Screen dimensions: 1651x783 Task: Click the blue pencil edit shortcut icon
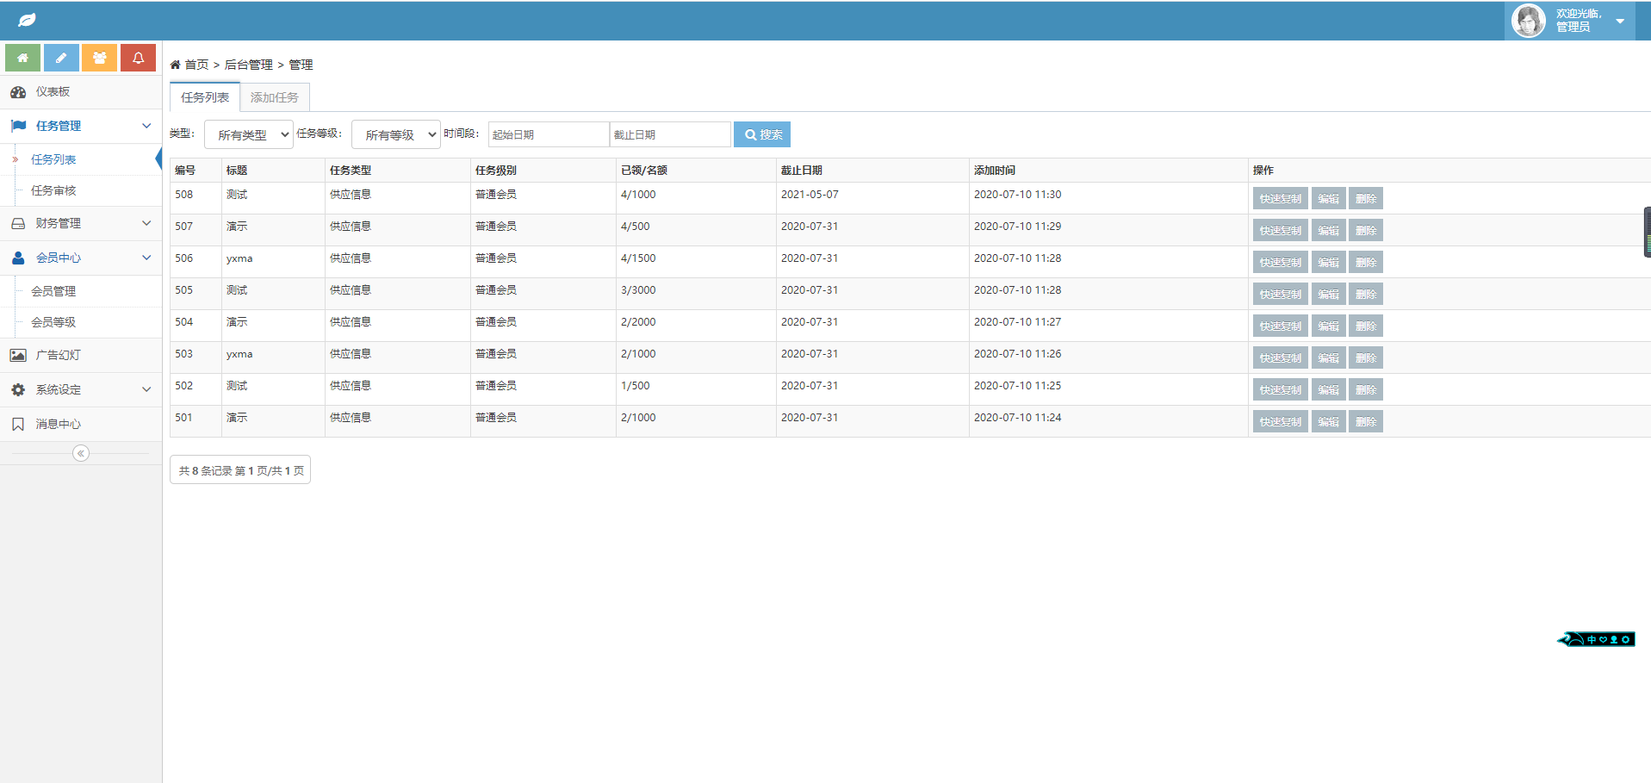pos(61,58)
